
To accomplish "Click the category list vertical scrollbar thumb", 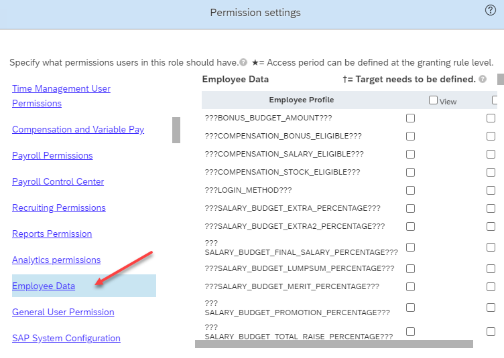I will click(176, 130).
